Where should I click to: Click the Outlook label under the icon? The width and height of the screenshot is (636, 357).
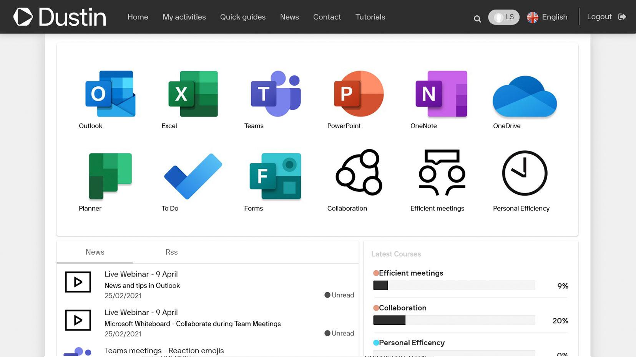[91, 126]
